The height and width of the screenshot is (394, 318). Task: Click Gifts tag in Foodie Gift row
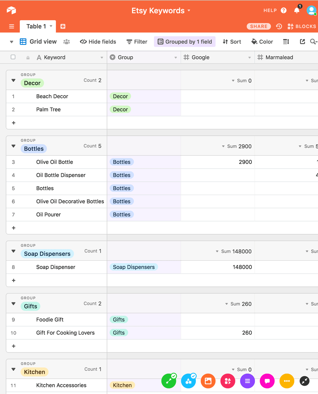pyautogui.click(x=119, y=320)
